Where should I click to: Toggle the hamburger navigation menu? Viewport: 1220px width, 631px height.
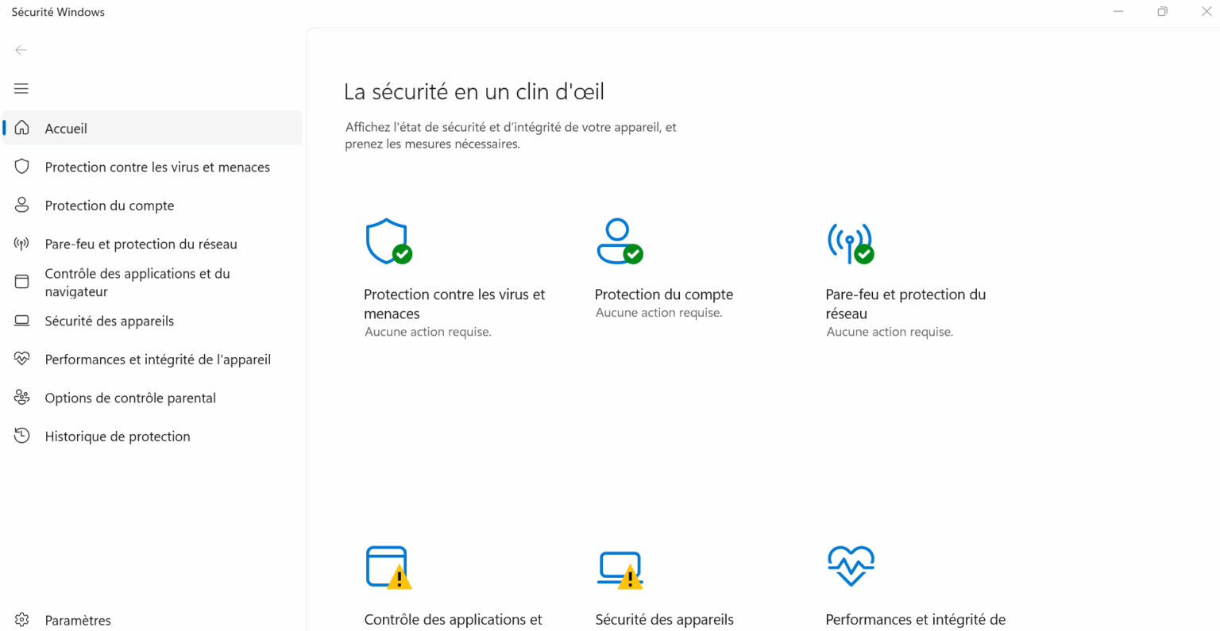click(21, 88)
